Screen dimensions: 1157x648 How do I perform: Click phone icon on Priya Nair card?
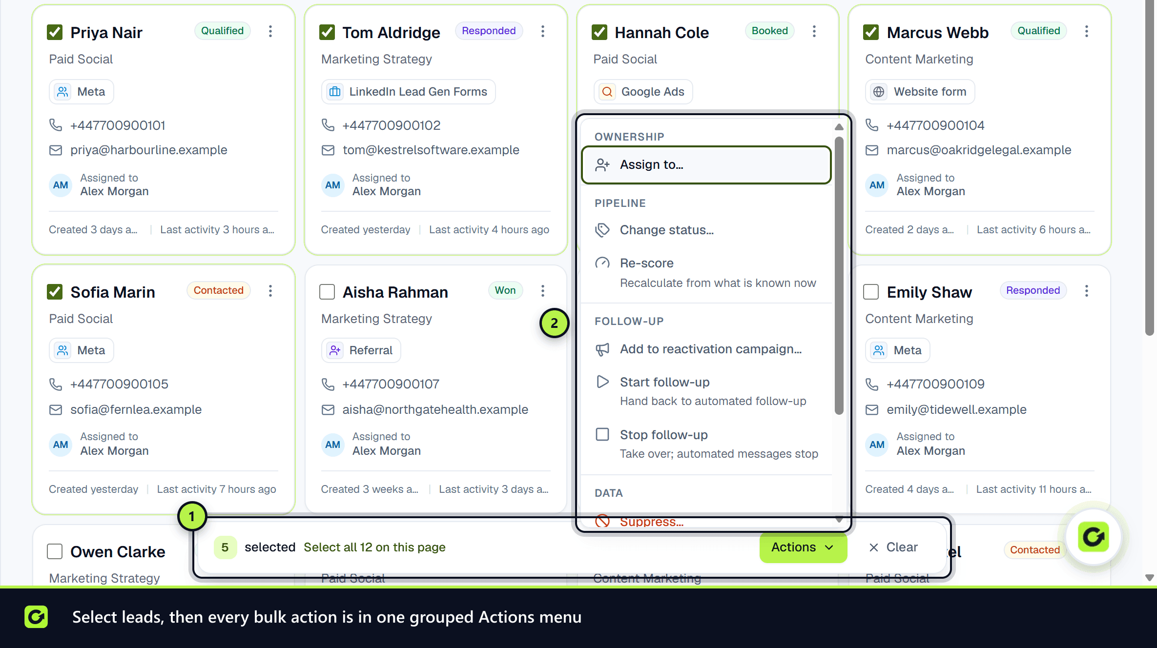click(x=56, y=125)
